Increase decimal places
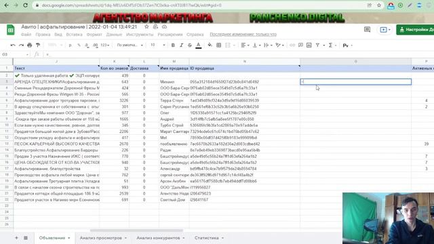The height and width of the screenshot is (244, 434). coord(96,45)
